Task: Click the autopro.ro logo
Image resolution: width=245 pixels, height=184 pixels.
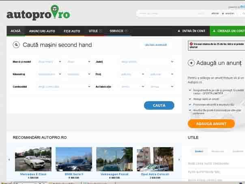Action: pyautogui.click(x=39, y=13)
